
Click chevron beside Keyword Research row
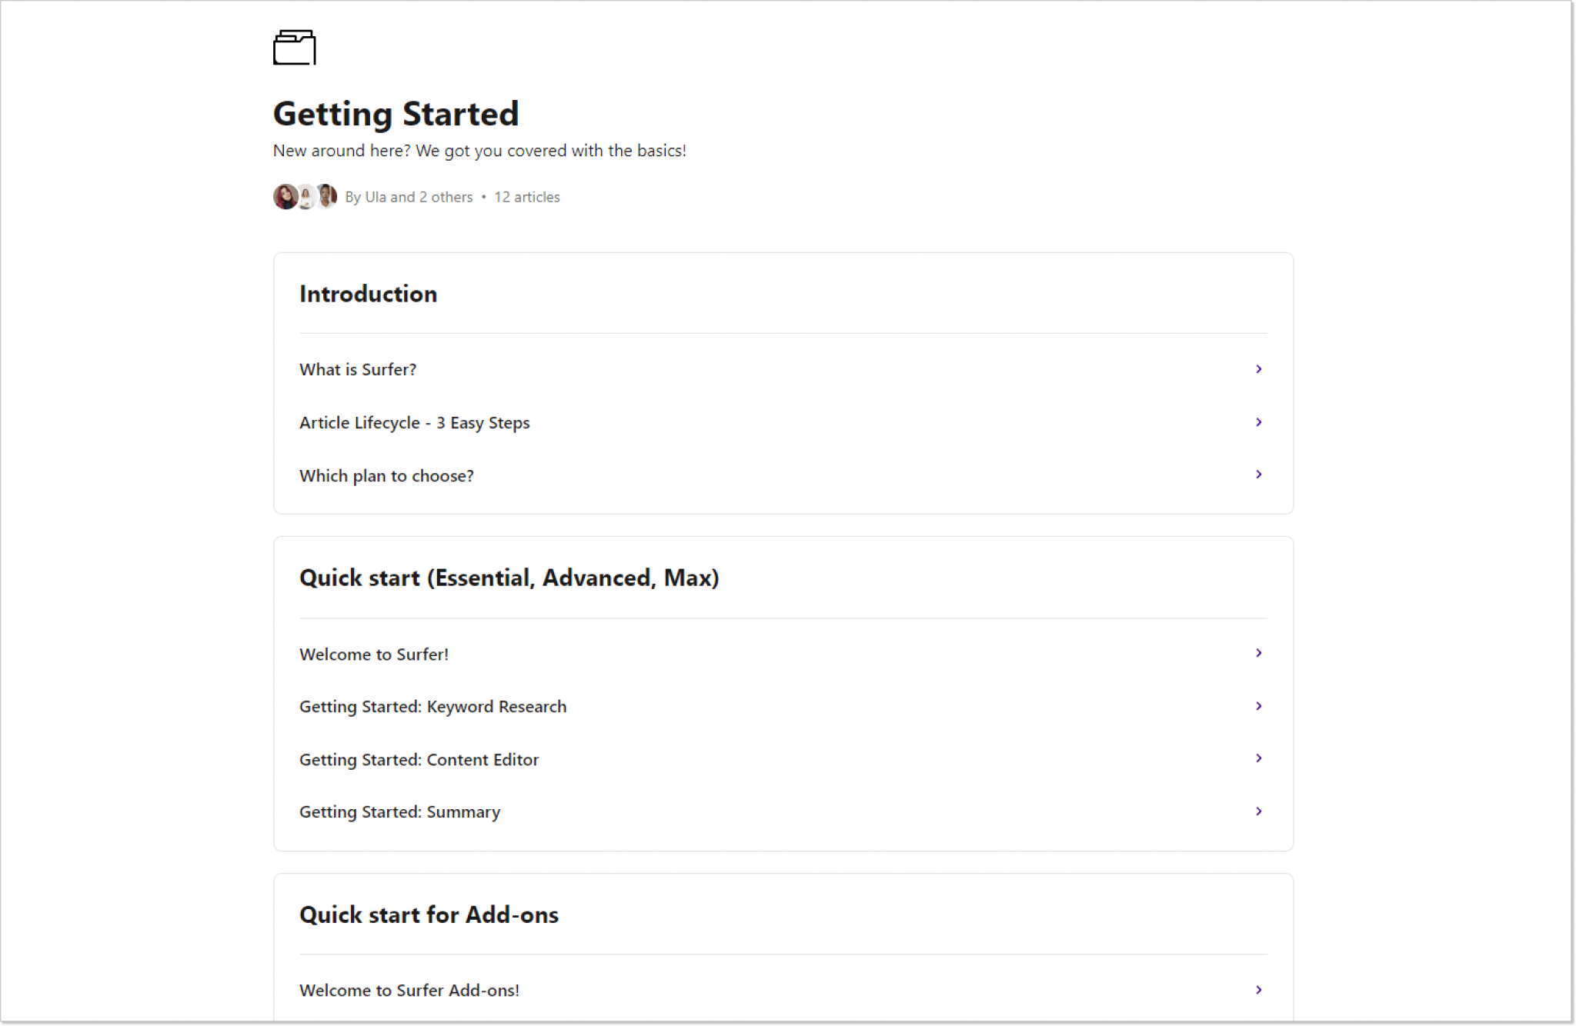pyautogui.click(x=1259, y=706)
